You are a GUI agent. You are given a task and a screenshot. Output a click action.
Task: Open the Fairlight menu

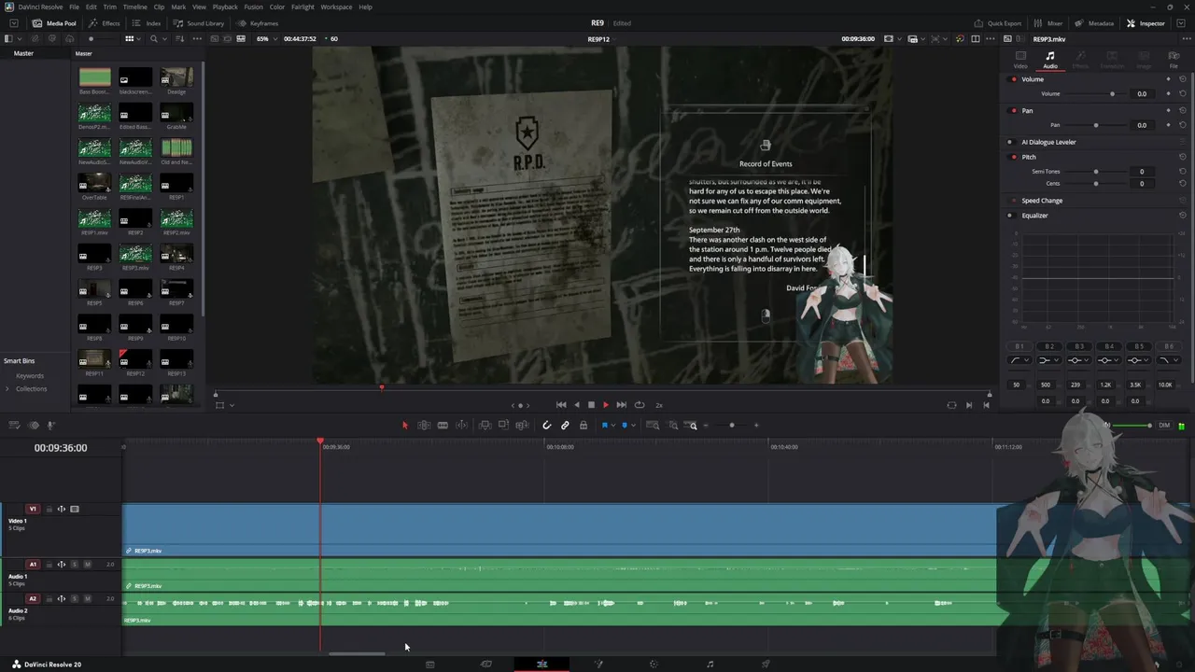coord(302,7)
